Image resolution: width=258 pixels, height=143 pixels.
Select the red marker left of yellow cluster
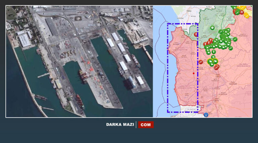point(201,62)
